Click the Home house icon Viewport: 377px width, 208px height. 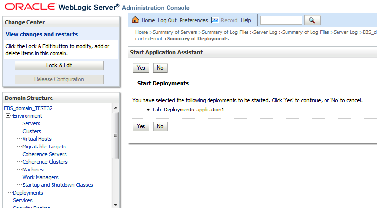(x=135, y=20)
